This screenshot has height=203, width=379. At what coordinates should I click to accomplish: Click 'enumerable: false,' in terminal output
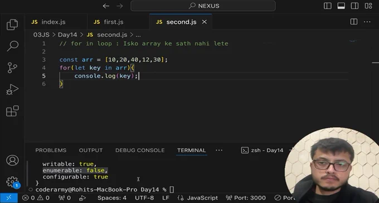pyautogui.click(x=75, y=170)
